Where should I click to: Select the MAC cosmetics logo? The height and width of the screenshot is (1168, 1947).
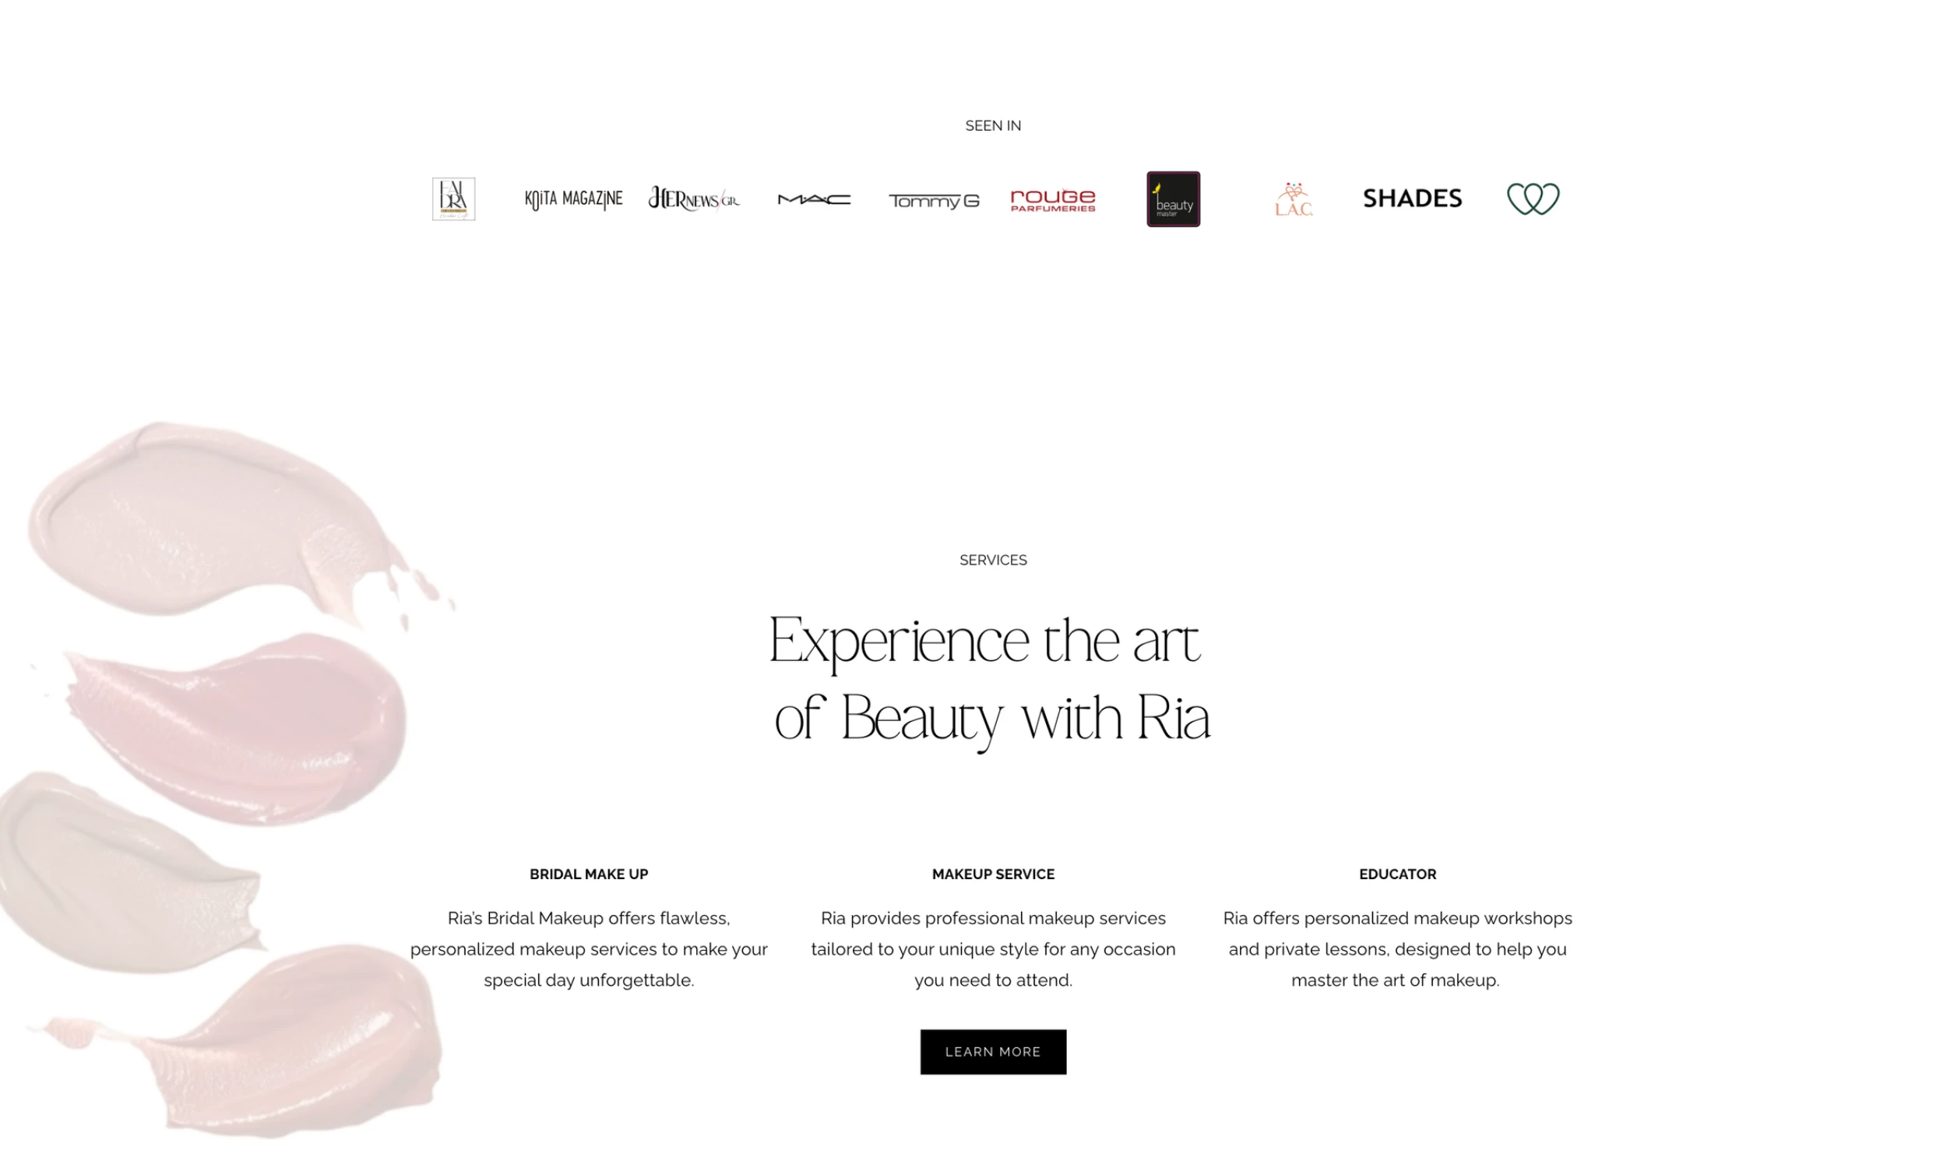[x=814, y=199]
